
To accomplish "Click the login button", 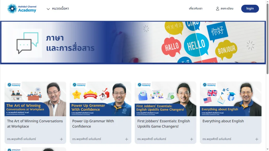I will (x=250, y=9).
